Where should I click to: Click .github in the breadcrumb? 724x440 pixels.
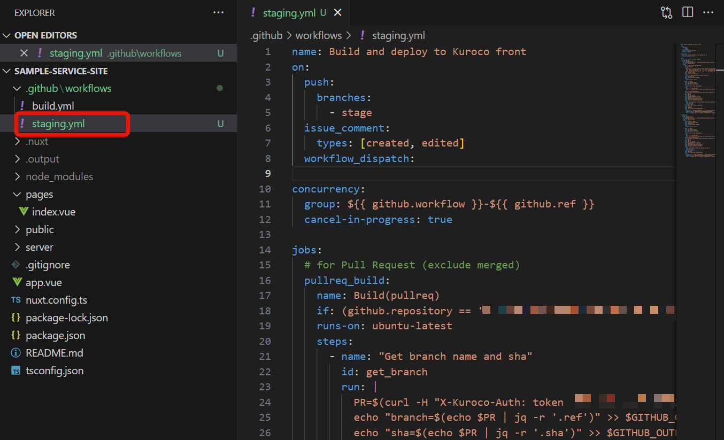pos(266,35)
